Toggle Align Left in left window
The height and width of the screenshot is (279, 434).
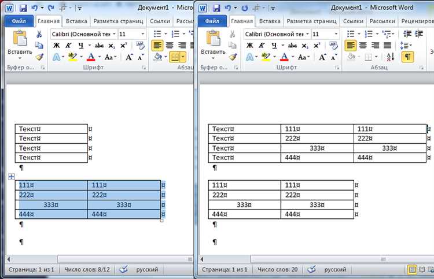157,45
